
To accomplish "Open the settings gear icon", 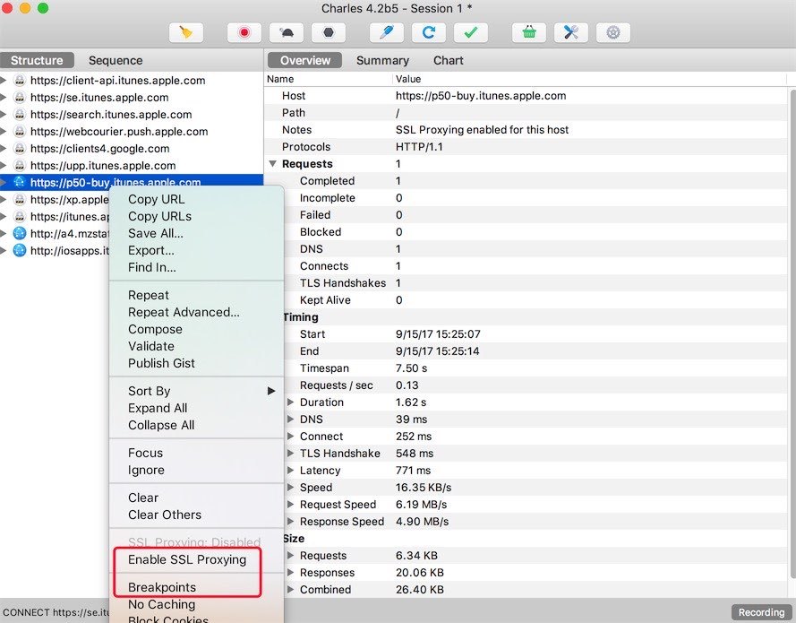I will pyautogui.click(x=612, y=32).
